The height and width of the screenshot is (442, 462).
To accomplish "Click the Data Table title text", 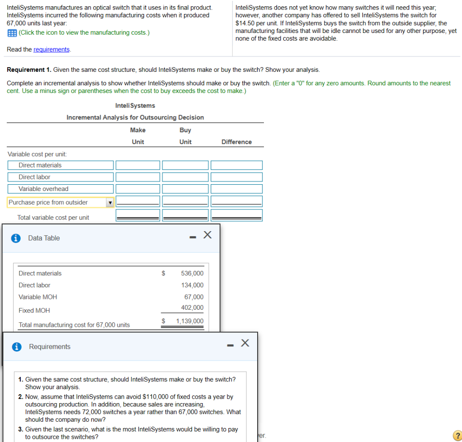I will 44,238.
